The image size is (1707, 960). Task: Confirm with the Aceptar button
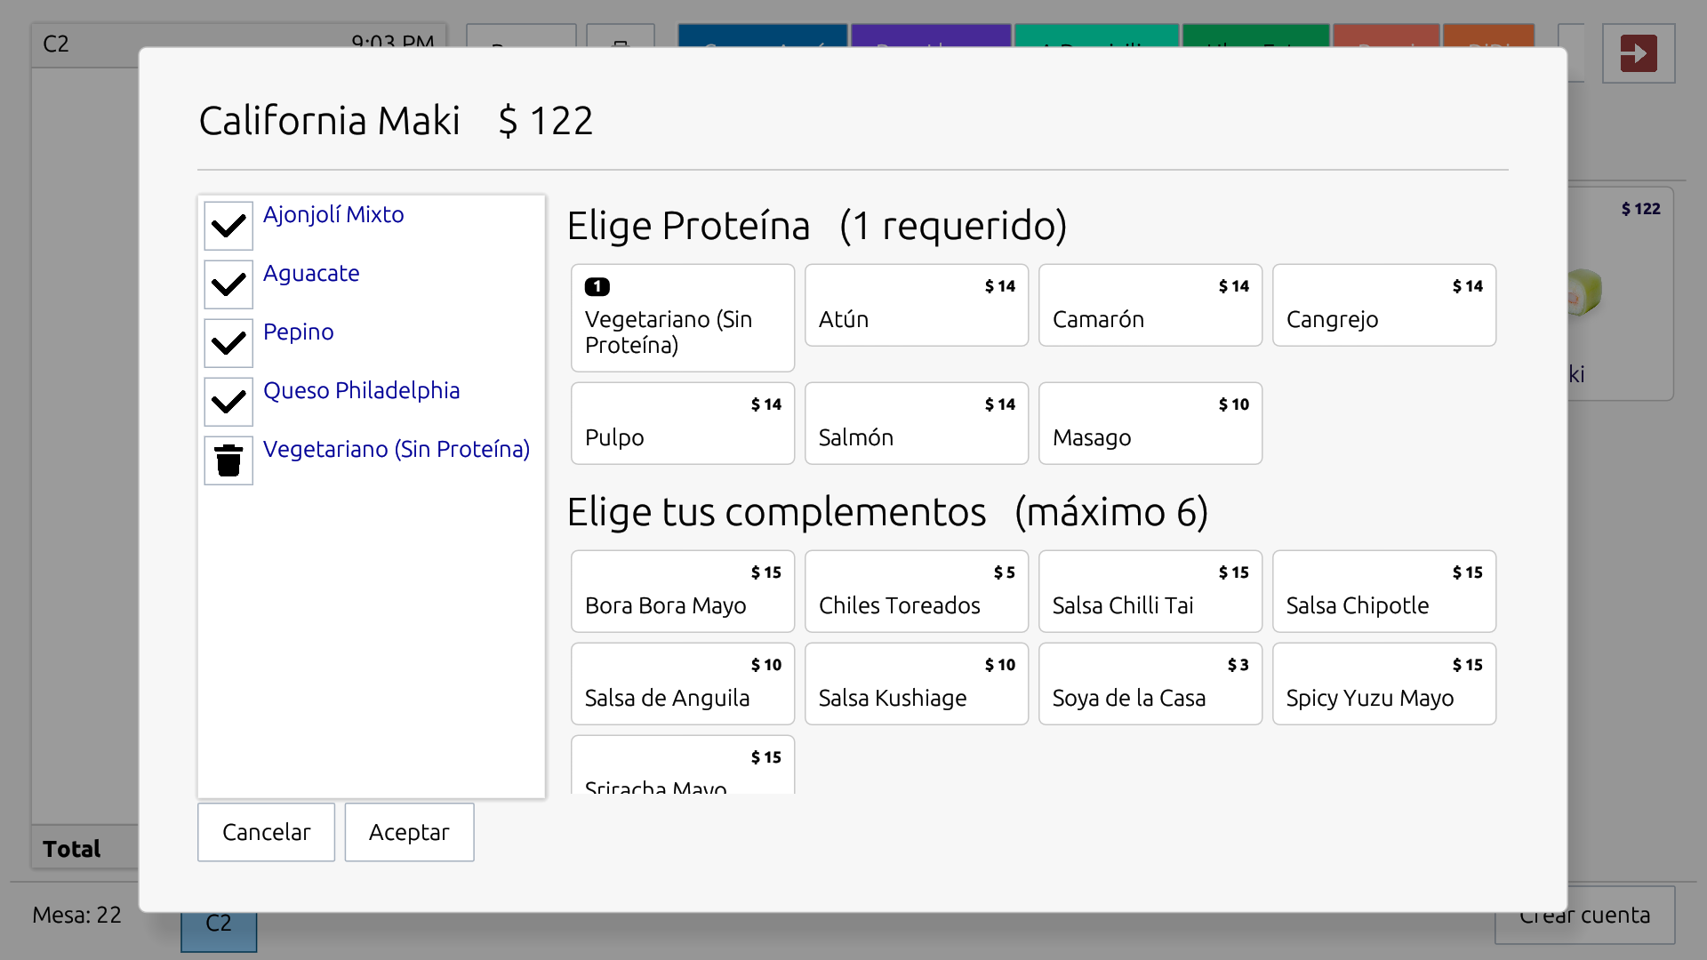click(409, 832)
